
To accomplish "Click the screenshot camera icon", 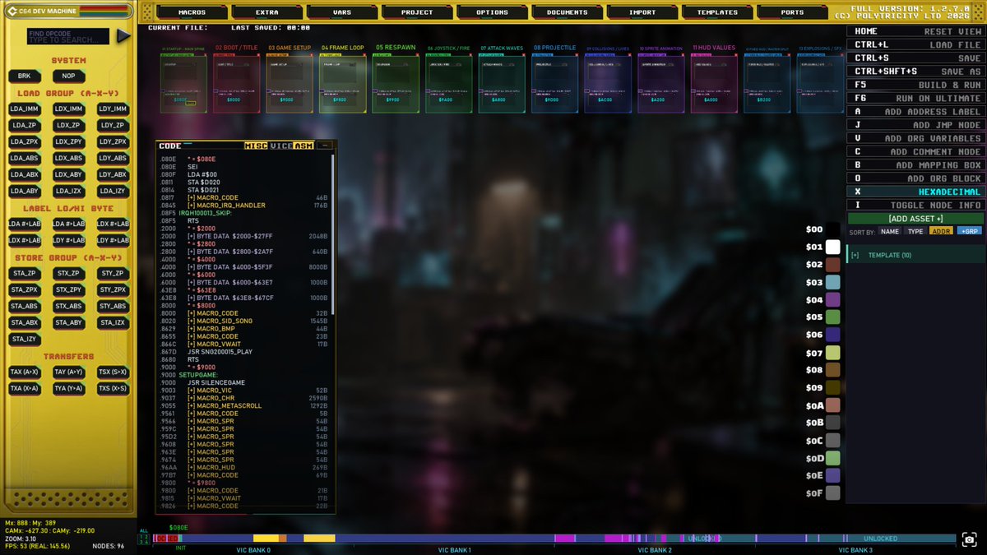I will point(971,539).
